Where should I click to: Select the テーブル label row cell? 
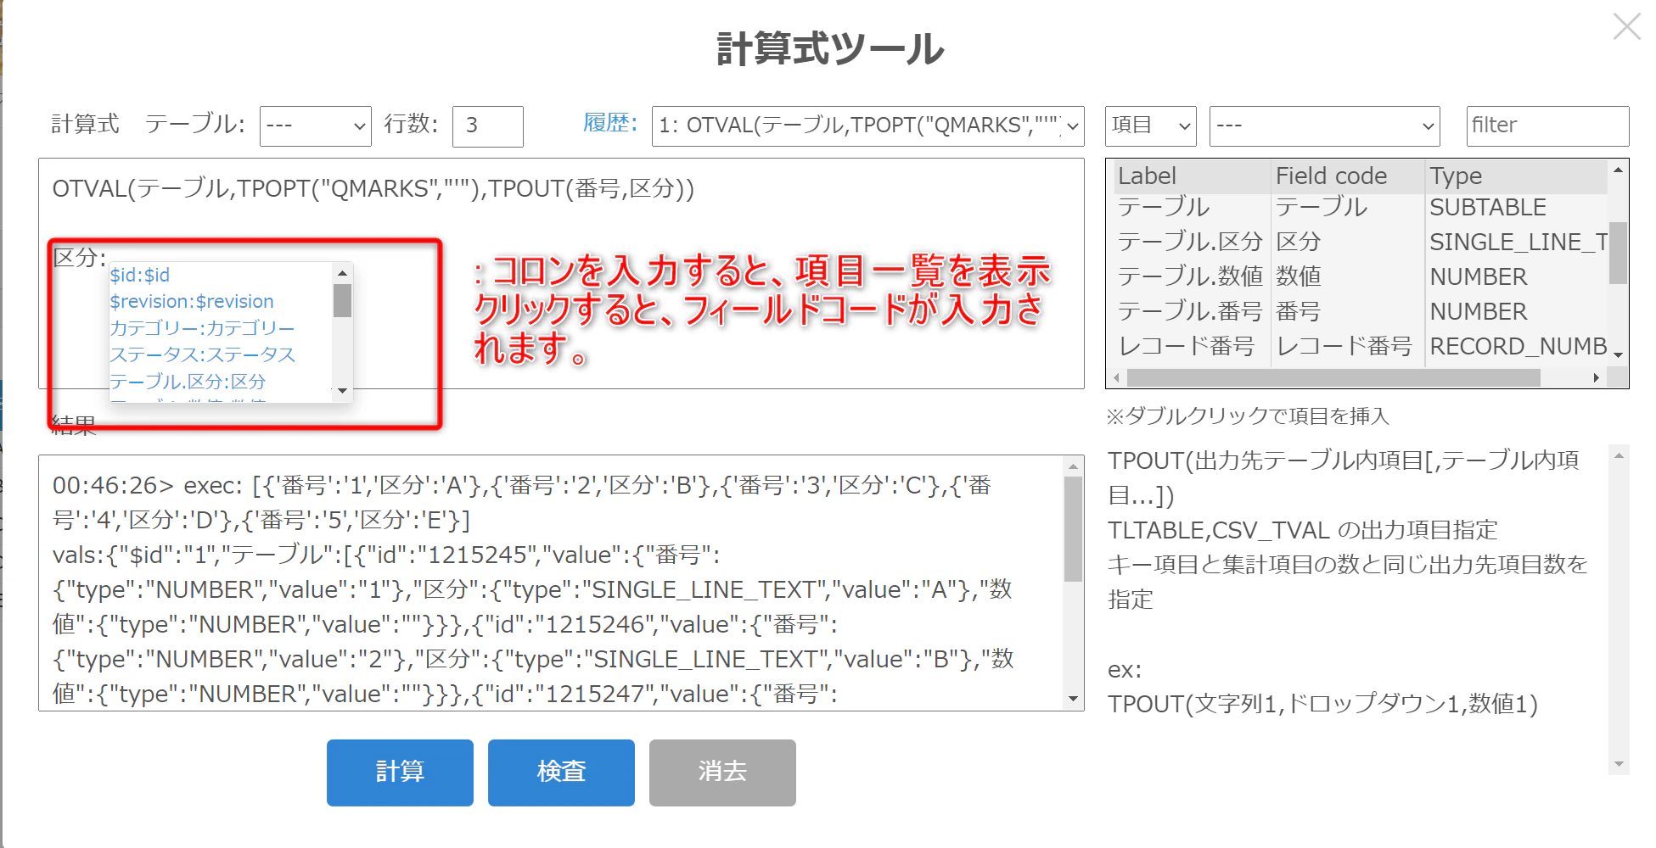click(1193, 207)
